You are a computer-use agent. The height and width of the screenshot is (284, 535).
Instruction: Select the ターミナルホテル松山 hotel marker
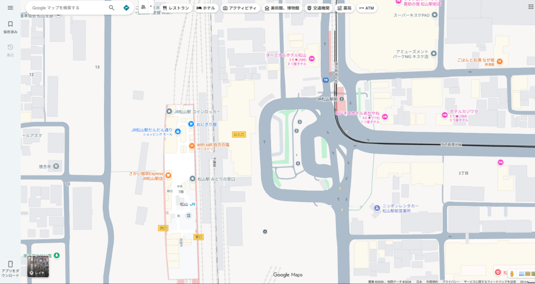coord(312,58)
